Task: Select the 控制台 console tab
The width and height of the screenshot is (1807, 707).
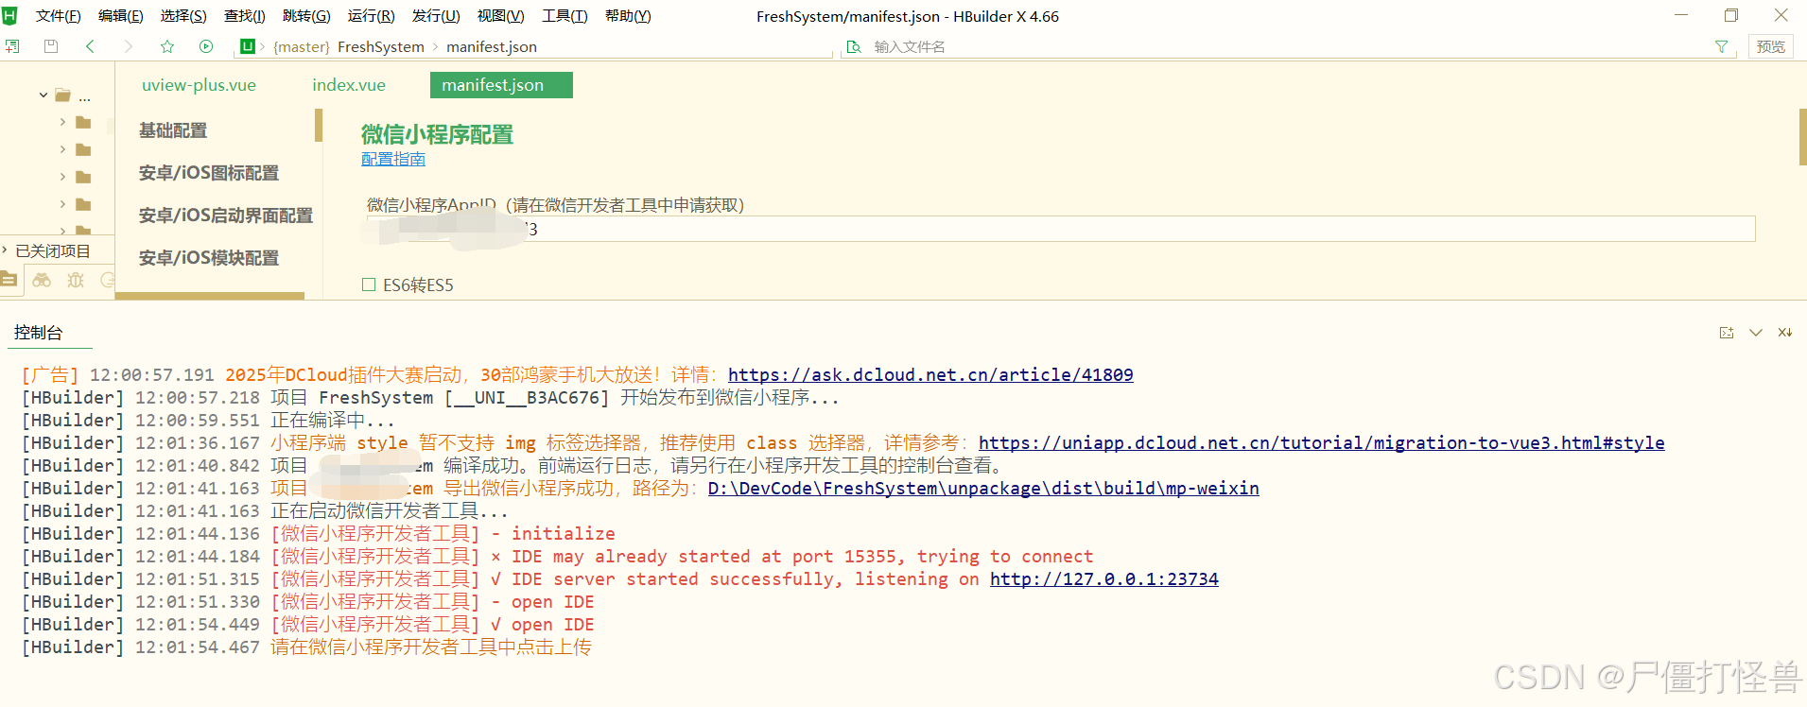Action: [38, 333]
